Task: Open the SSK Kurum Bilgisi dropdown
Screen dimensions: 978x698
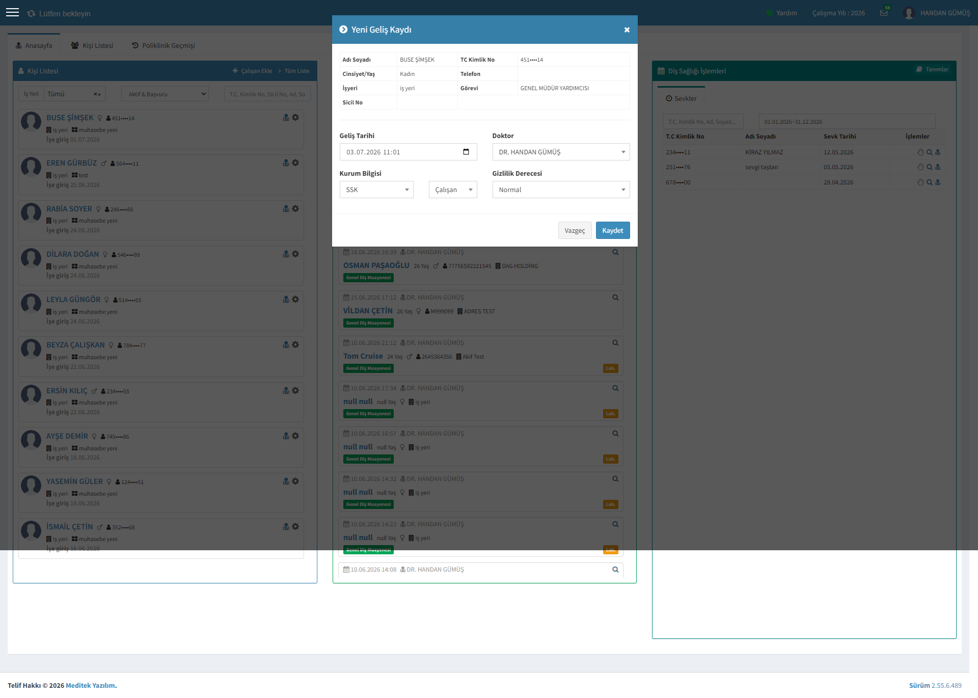Action: click(376, 190)
